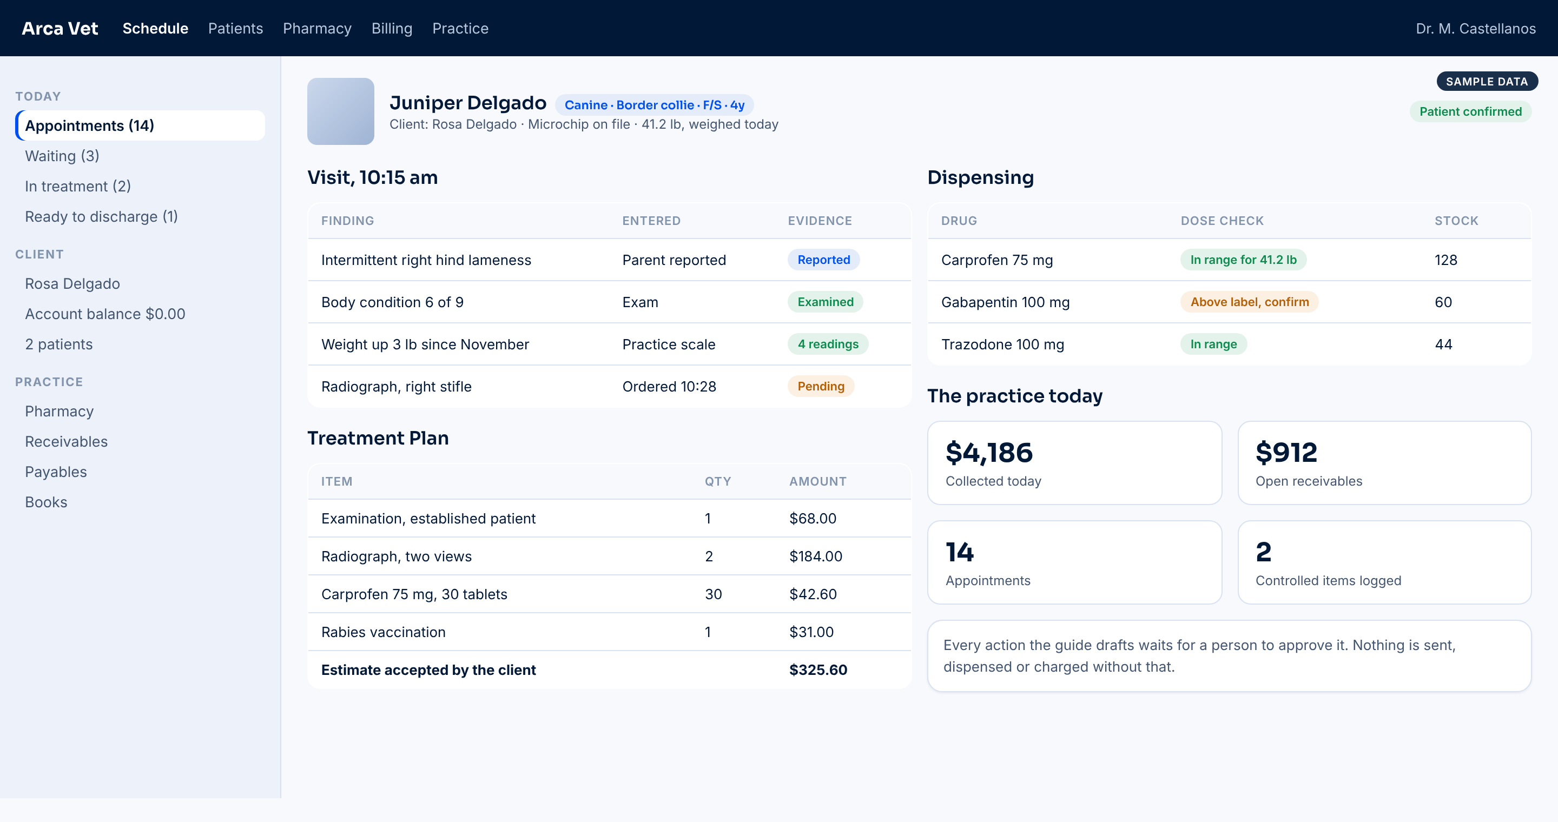Image resolution: width=1558 pixels, height=822 pixels.
Task: View Account balance $0.00
Action: 104,314
